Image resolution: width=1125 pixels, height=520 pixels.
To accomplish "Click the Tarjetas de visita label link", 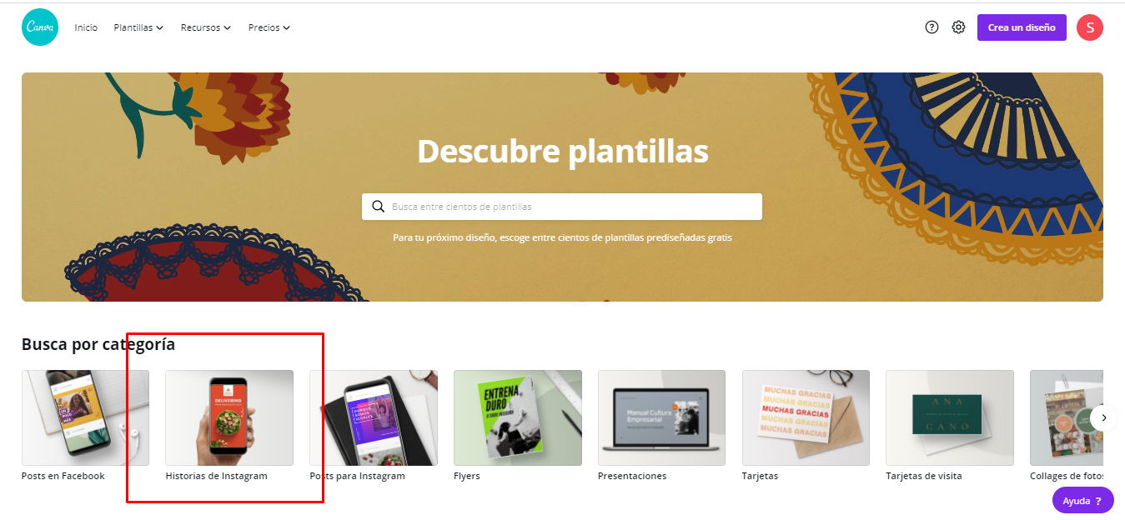I will [924, 476].
